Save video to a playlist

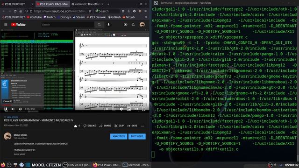coord(132,126)
